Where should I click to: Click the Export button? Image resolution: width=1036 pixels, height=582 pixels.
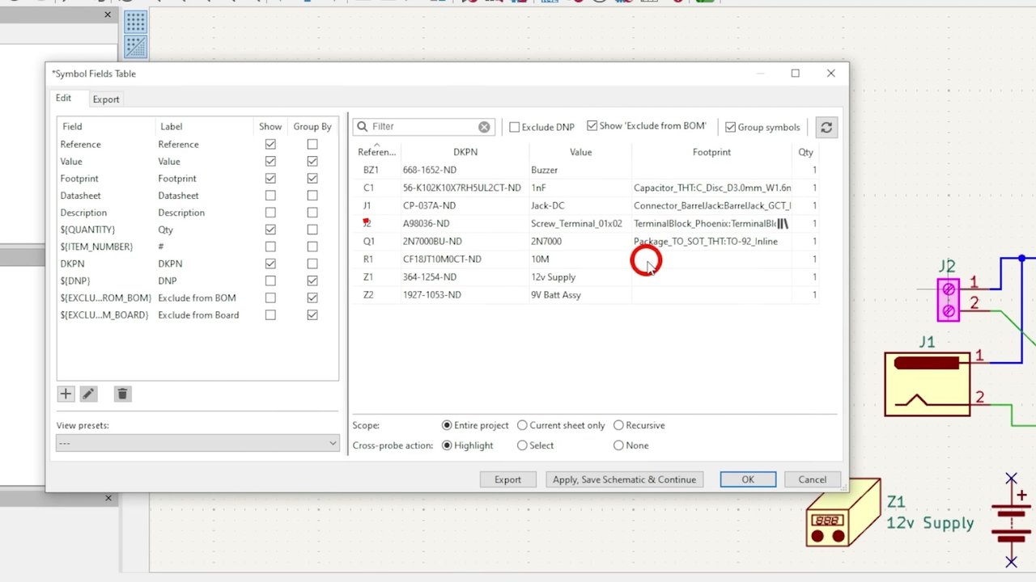507,479
